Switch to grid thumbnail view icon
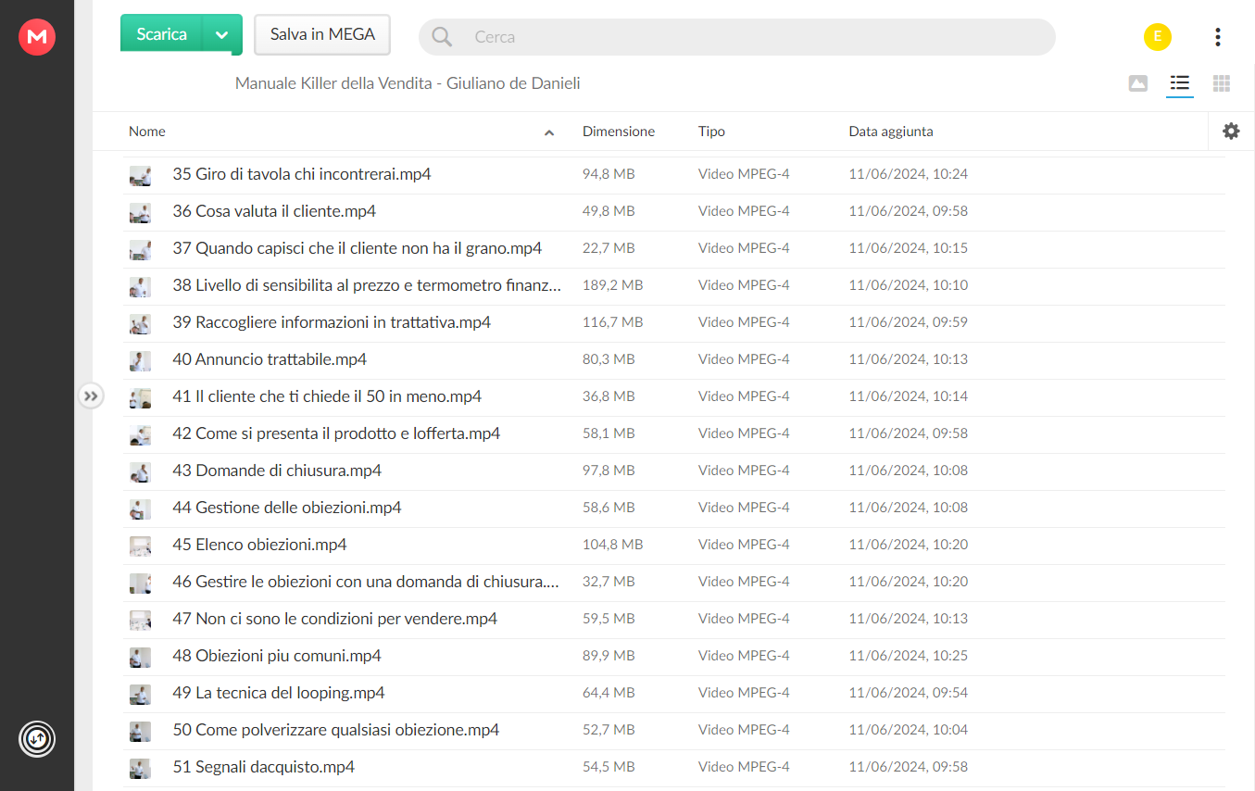This screenshot has width=1255, height=791. (x=1222, y=83)
